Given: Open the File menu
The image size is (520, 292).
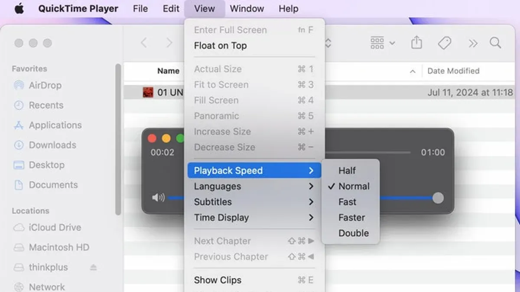Looking at the screenshot, I should tap(140, 9).
